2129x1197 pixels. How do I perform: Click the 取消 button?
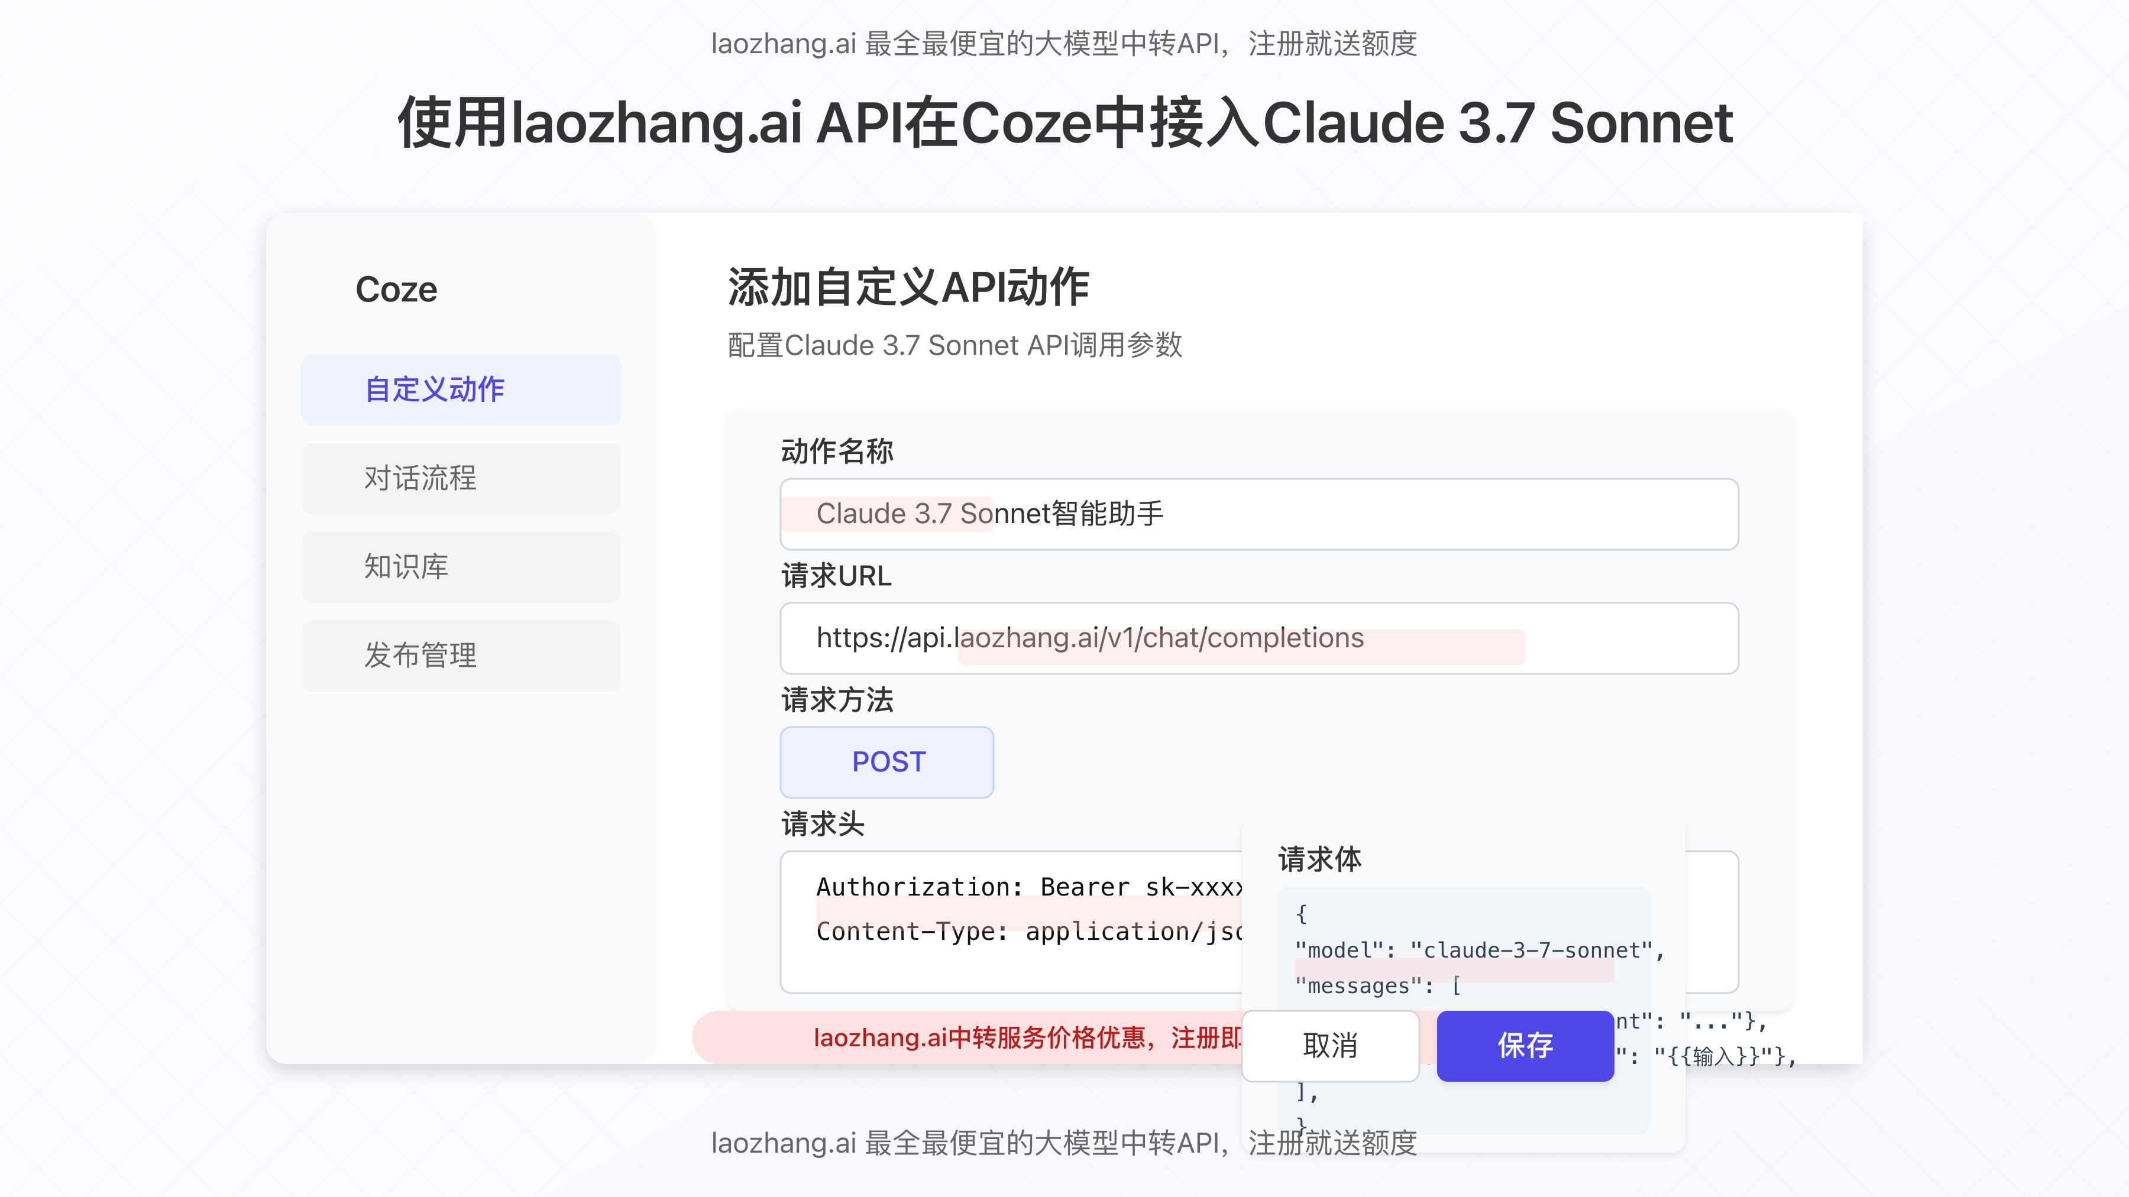pyautogui.click(x=1331, y=1046)
